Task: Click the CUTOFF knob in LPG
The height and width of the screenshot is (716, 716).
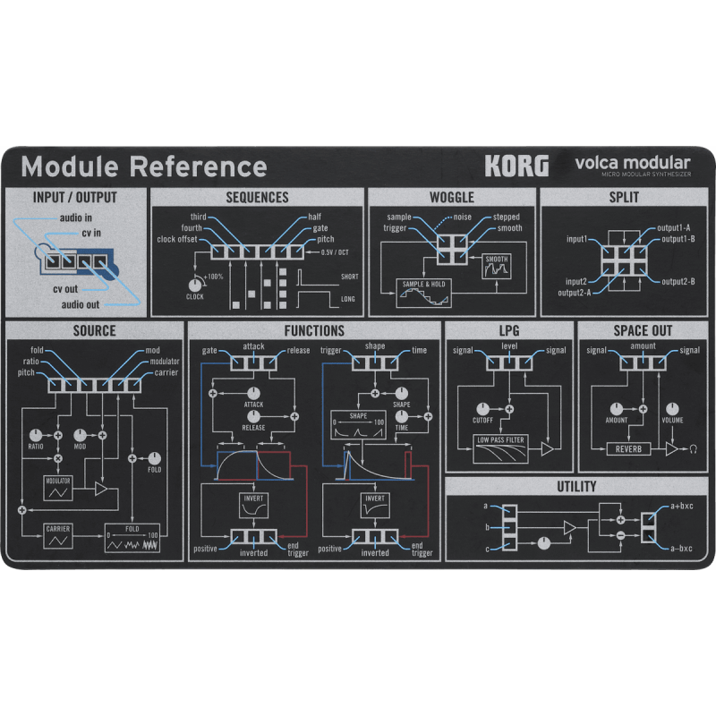Action: (x=482, y=409)
